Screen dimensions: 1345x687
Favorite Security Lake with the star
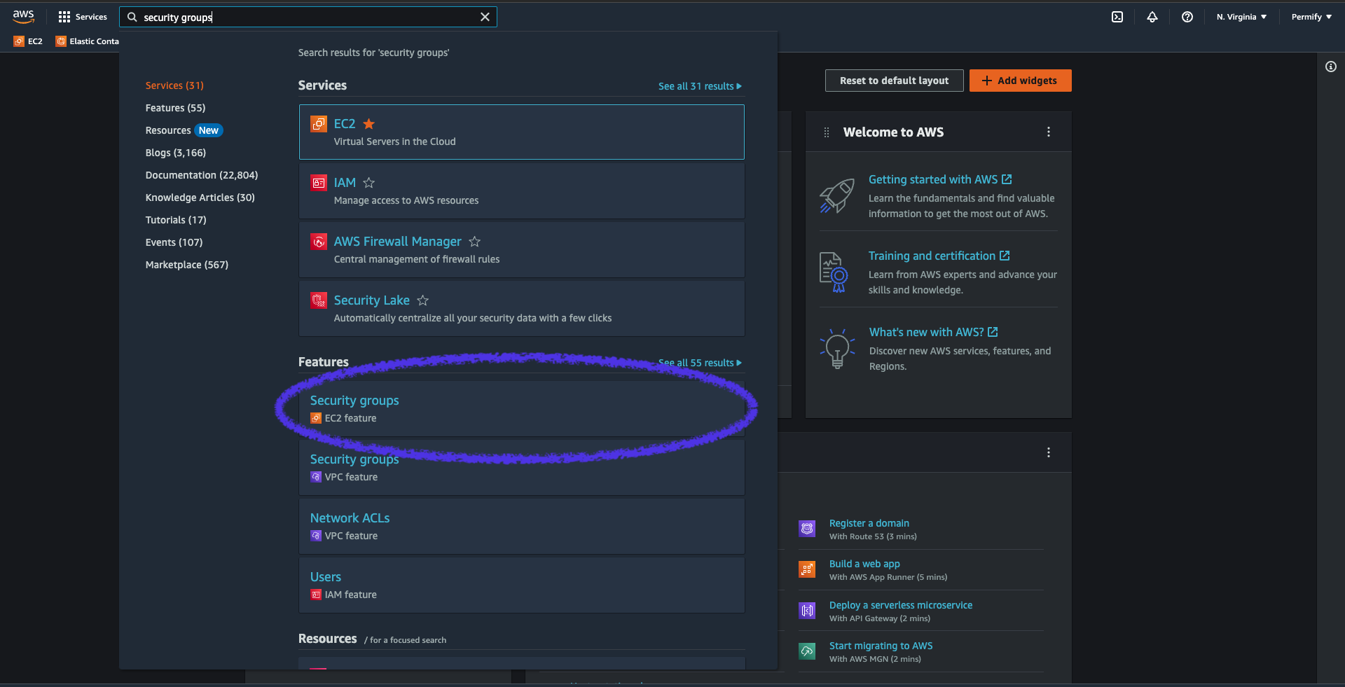[423, 300]
